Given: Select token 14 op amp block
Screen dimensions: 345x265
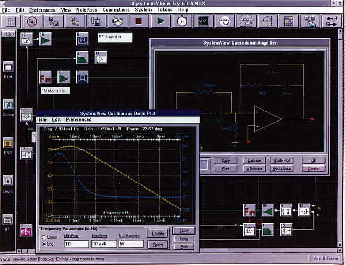Looking at the screenshot, I should [101, 58].
